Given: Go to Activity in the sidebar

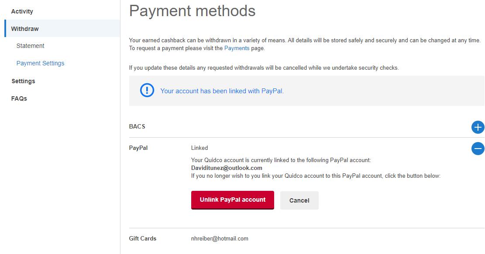Looking at the screenshot, I should [22, 11].
